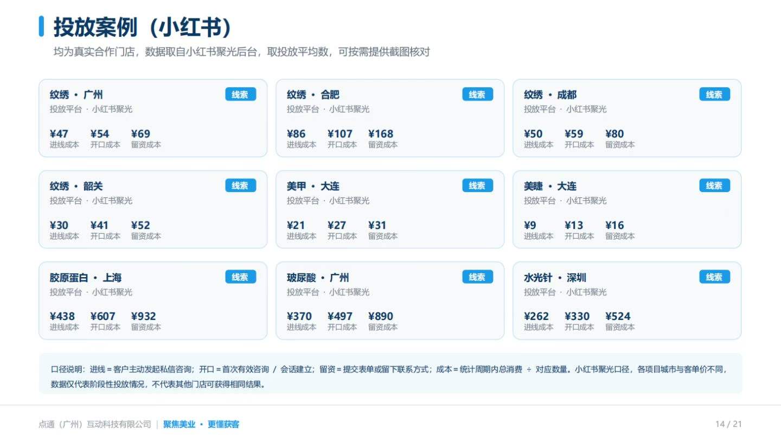
Task: Click the ¥80 value on 纹绣・成都 card
Action: [x=615, y=134]
